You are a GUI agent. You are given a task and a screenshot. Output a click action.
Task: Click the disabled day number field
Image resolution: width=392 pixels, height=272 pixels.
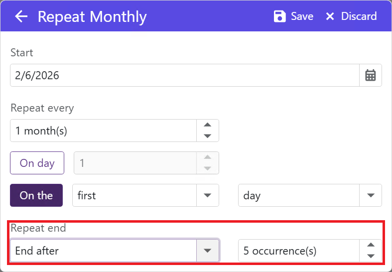coord(135,163)
